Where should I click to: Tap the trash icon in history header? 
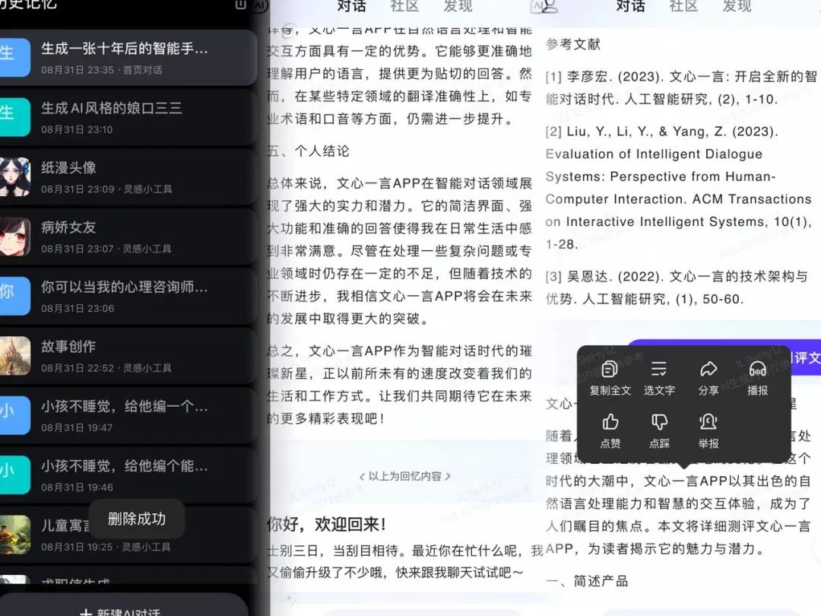pos(240,5)
